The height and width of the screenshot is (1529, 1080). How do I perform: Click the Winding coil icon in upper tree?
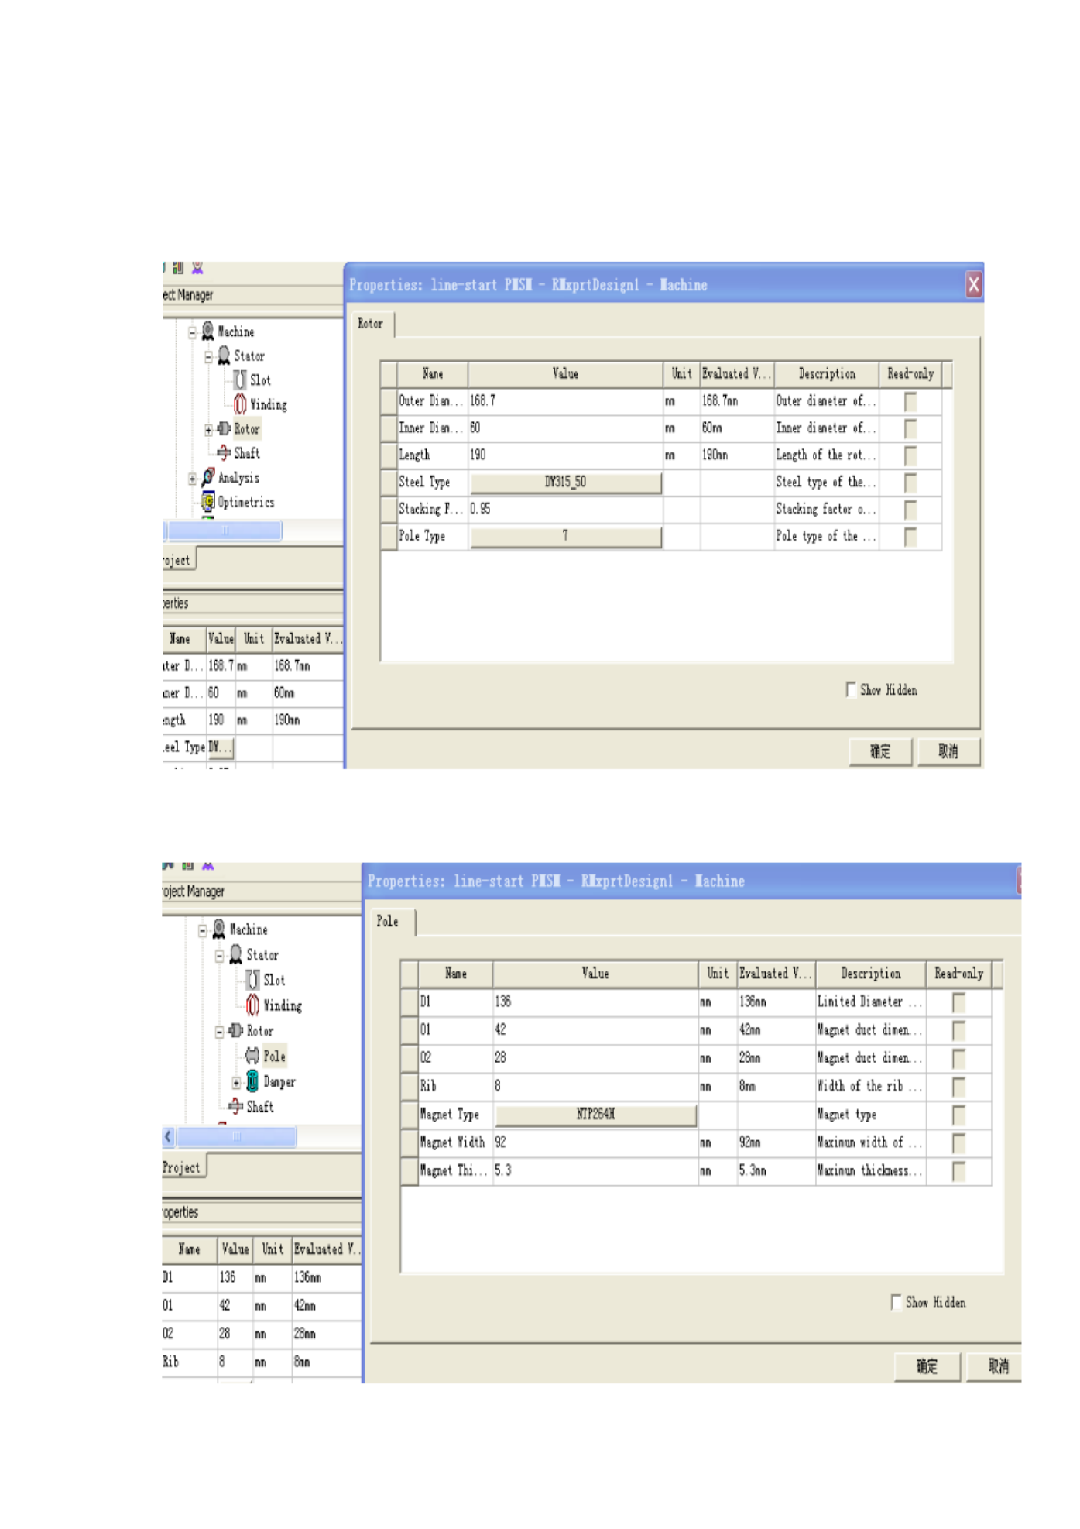pyautogui.click(x=240, y=404)
